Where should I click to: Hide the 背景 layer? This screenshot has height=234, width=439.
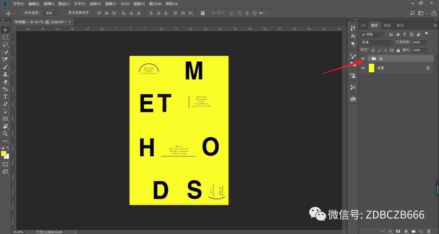363,68
